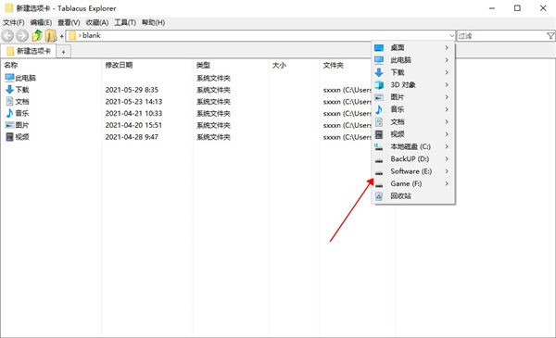Sort by 修改日期 column header
The image size is (556, 338).
coord(119,65)
